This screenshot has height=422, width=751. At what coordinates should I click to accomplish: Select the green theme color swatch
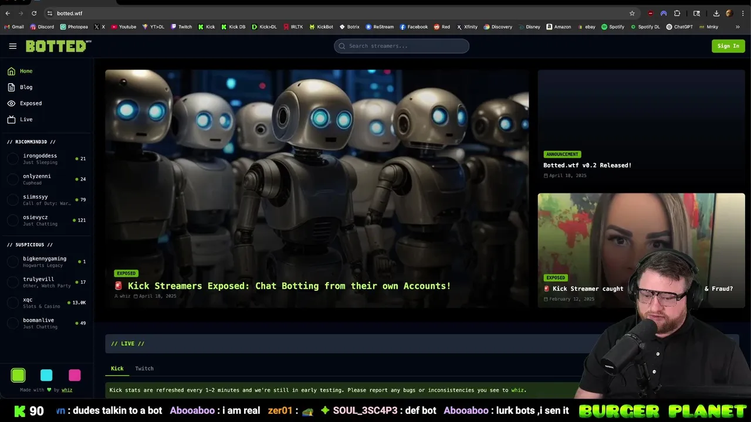coord(18,375)
